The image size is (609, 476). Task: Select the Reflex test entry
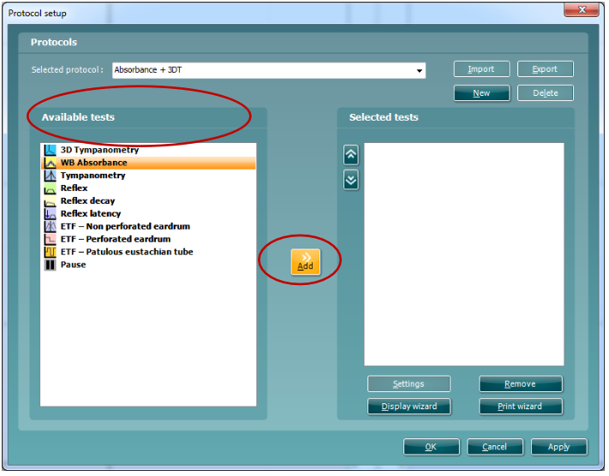point(74,188)
